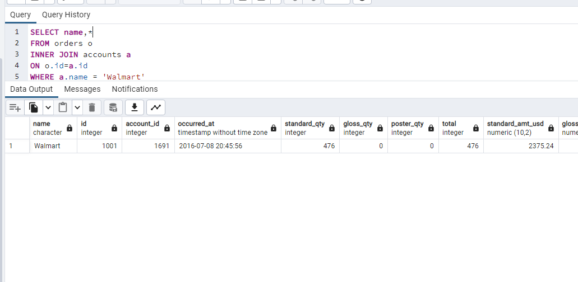Click the gloss_qty cell value 0

[x=363, y=146]
